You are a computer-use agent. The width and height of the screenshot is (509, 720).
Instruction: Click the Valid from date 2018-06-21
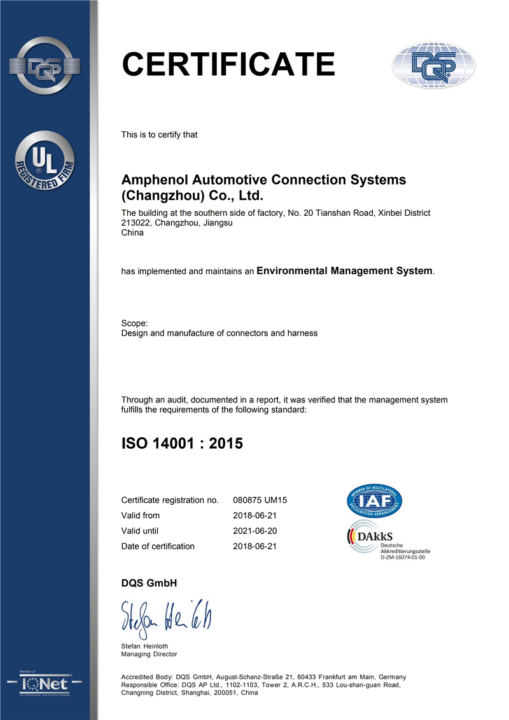click(254, 515)
